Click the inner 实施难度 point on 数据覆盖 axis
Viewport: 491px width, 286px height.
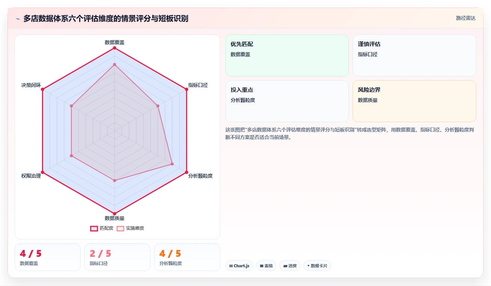coord(114,64)
